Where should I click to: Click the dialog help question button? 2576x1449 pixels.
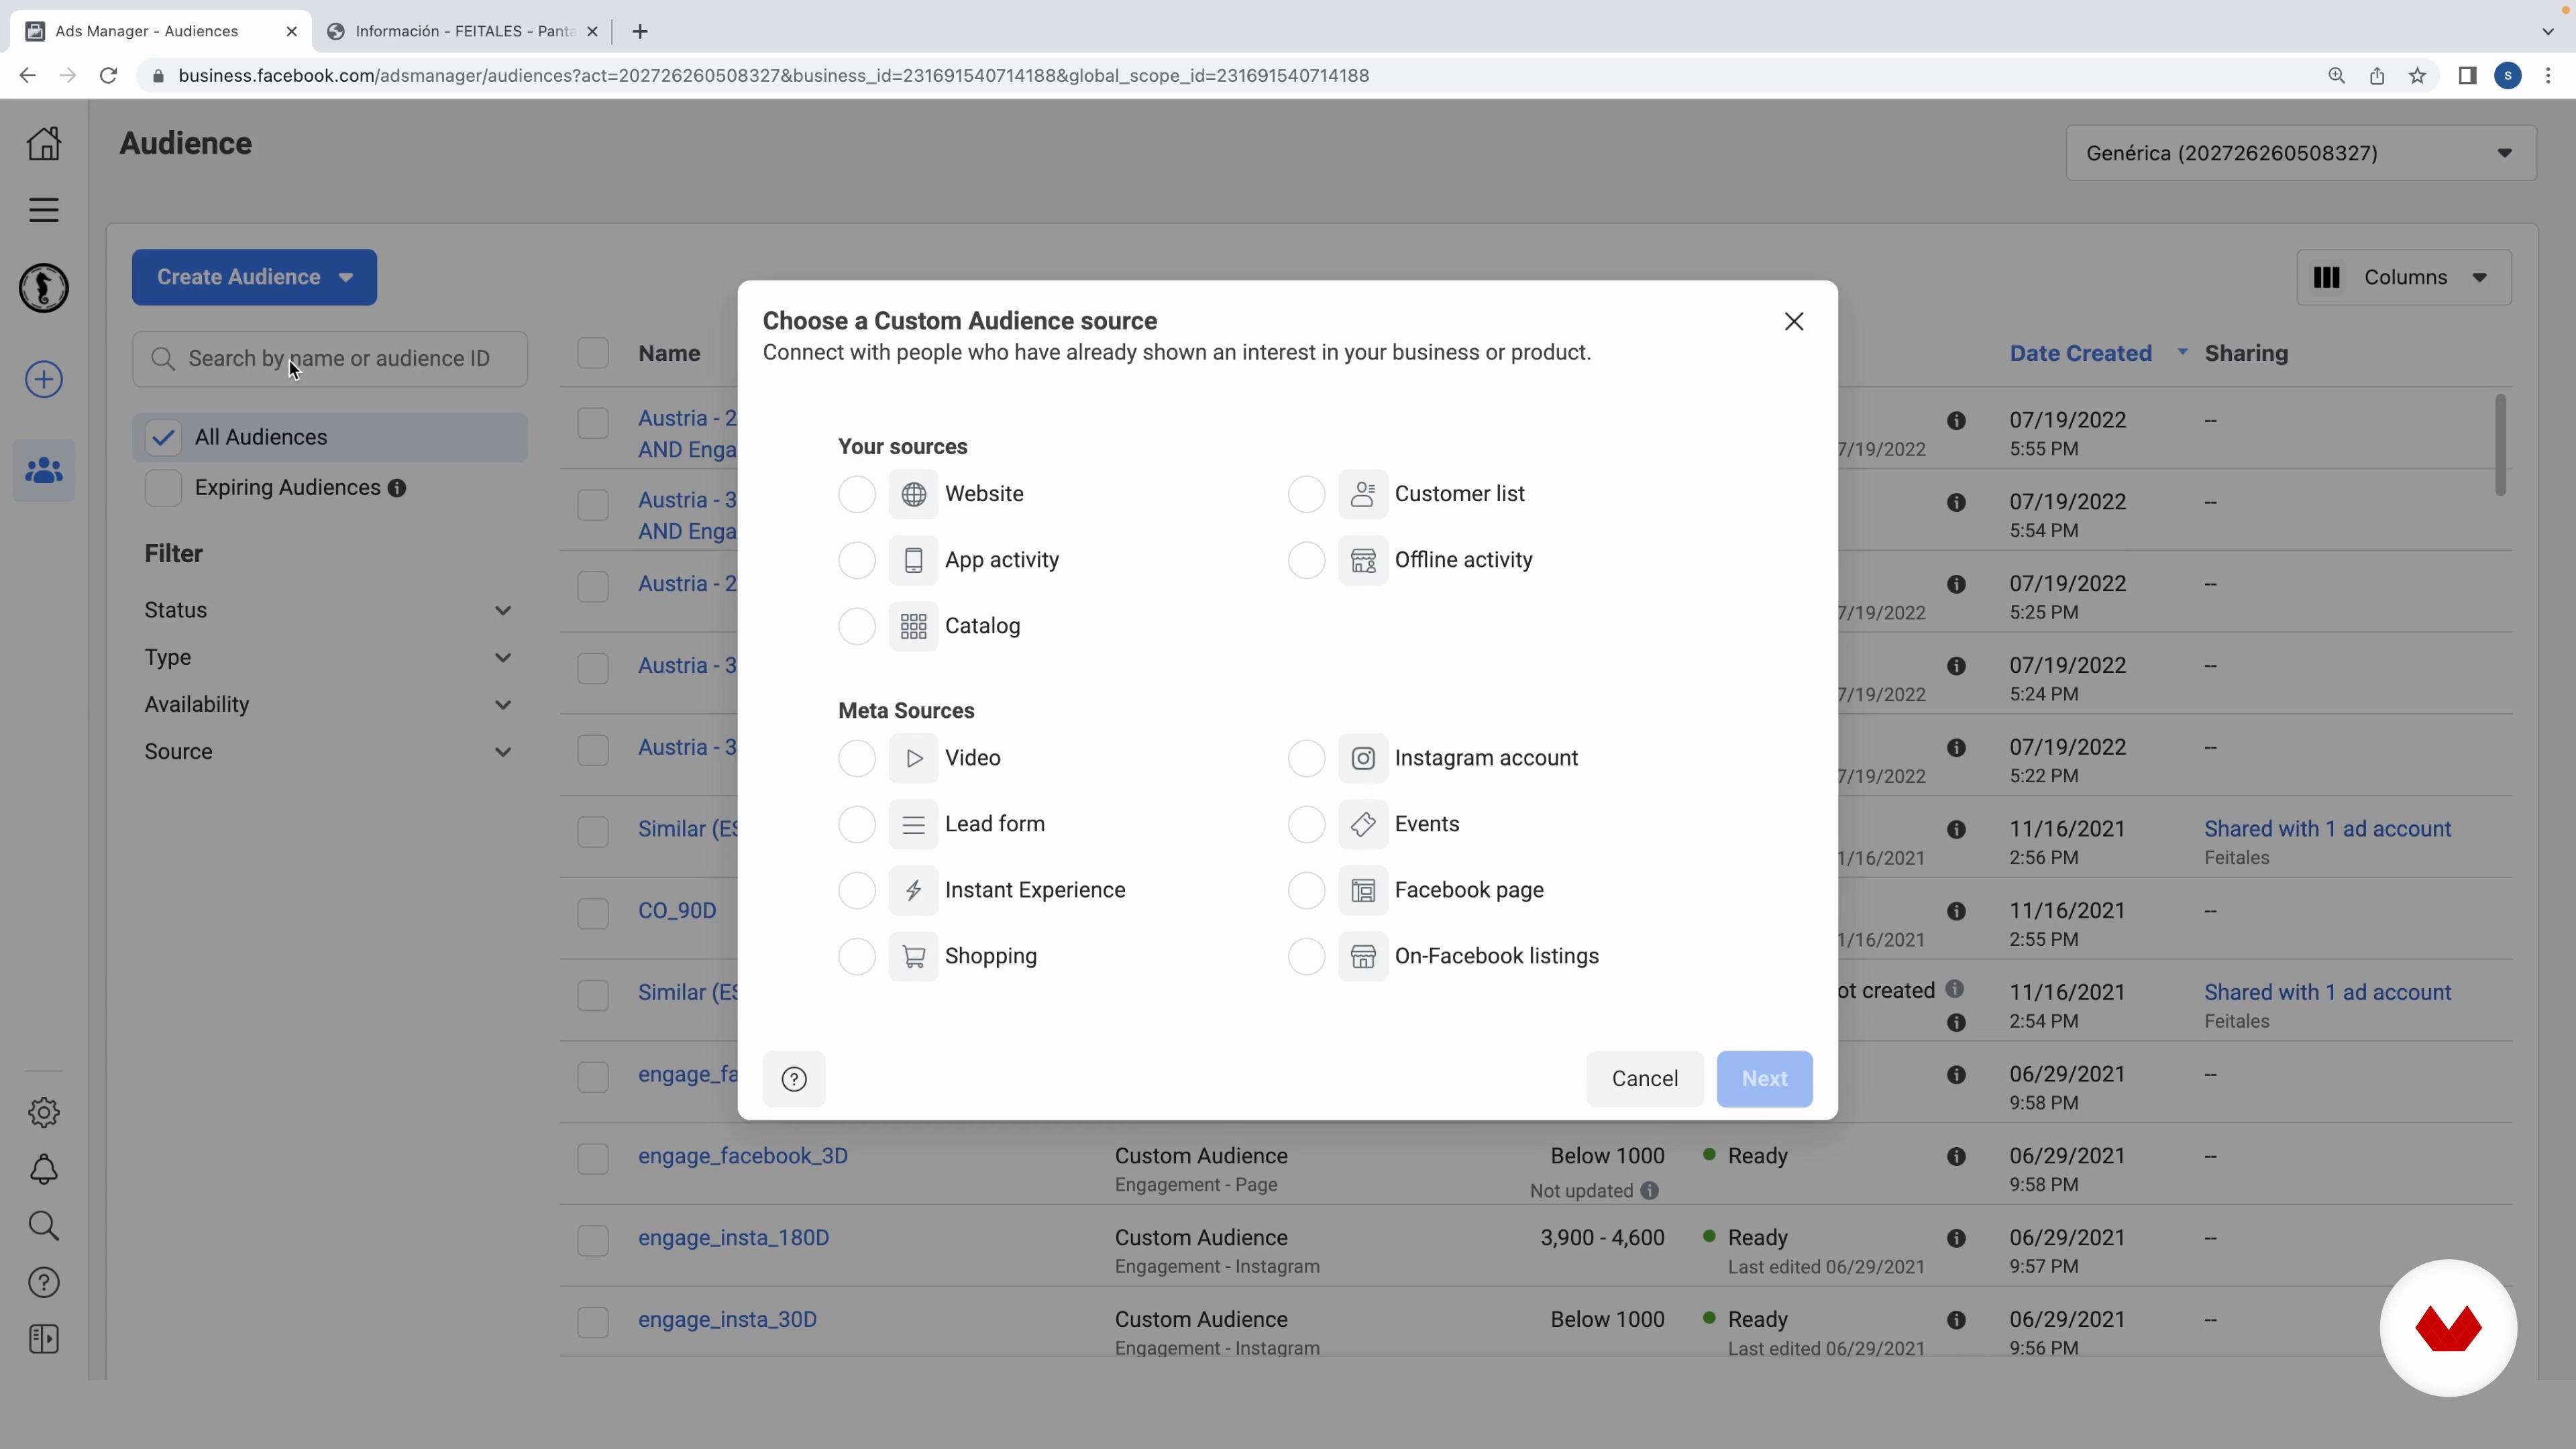pos(794,1079)
